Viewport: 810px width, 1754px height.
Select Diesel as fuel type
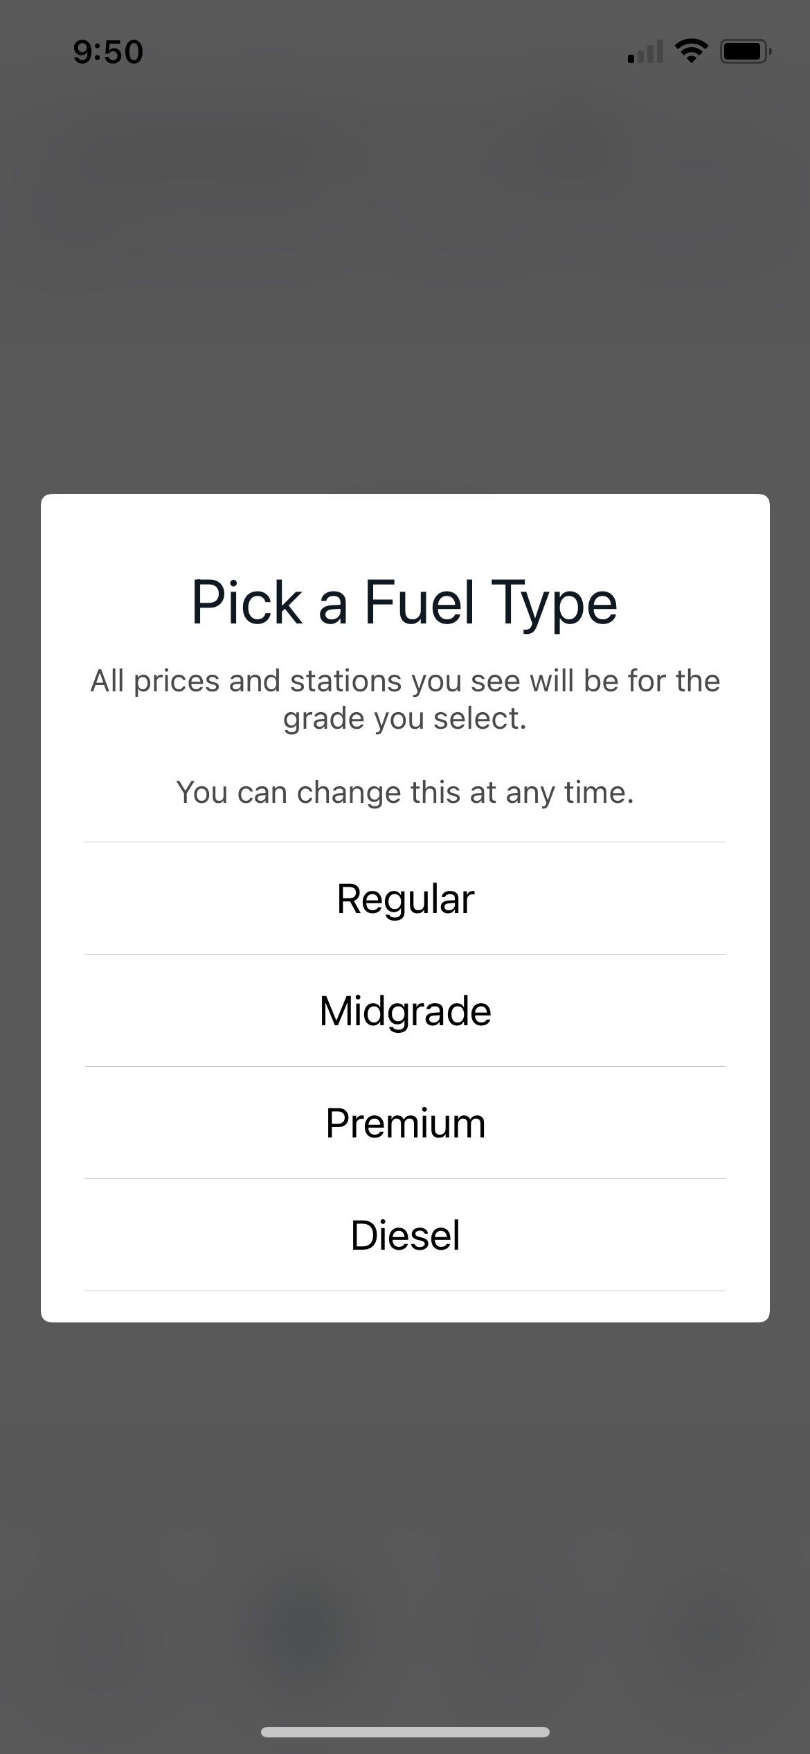coord(405,1235)
